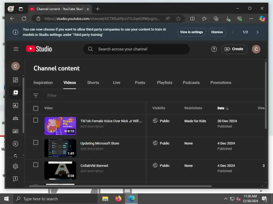The width and height of the screenshot is (273, 204).
Task: Open the CollabVM Banned video title
Action: tap(94, 166)
